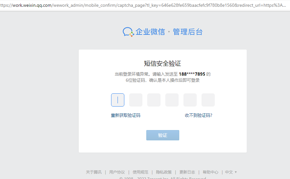Click the browser address bar URL
Screen dimensions: 290x179
(x=142, y=5)
